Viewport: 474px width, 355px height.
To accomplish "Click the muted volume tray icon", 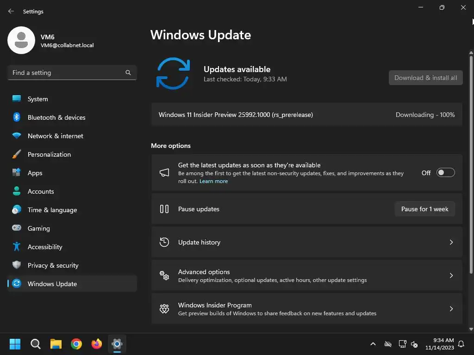I will [x=414, y=344].
